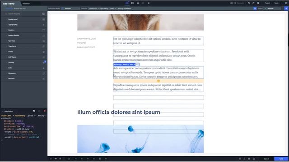
Task: Click the blue M button beside State
Action: (x=255, y=9)
